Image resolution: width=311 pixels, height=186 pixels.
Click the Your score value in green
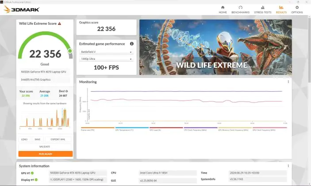[26, 96]
